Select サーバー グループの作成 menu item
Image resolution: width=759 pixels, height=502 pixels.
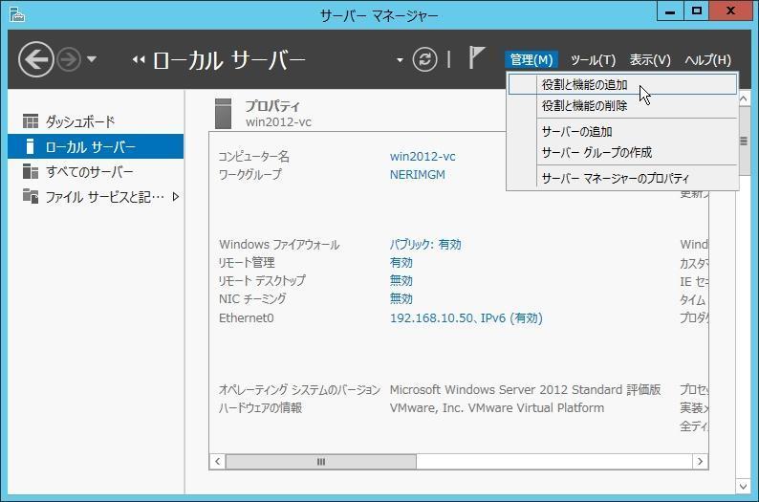click(x=596, y=153)
